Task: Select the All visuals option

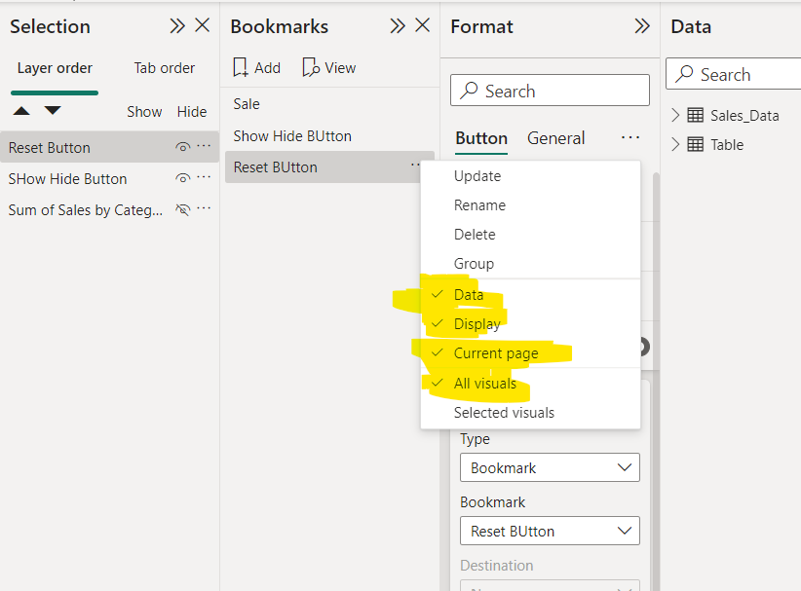Action: point(530,384)
